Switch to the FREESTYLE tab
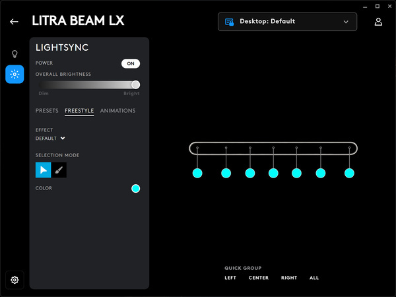Screen dimensions: 396x297 point(79,111)
